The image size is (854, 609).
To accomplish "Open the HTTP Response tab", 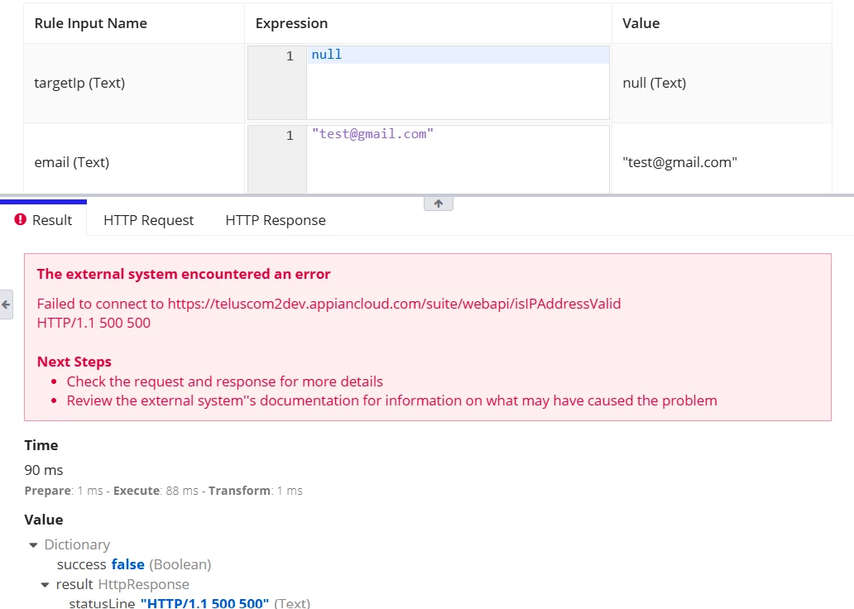I will [x=276, y=220].
